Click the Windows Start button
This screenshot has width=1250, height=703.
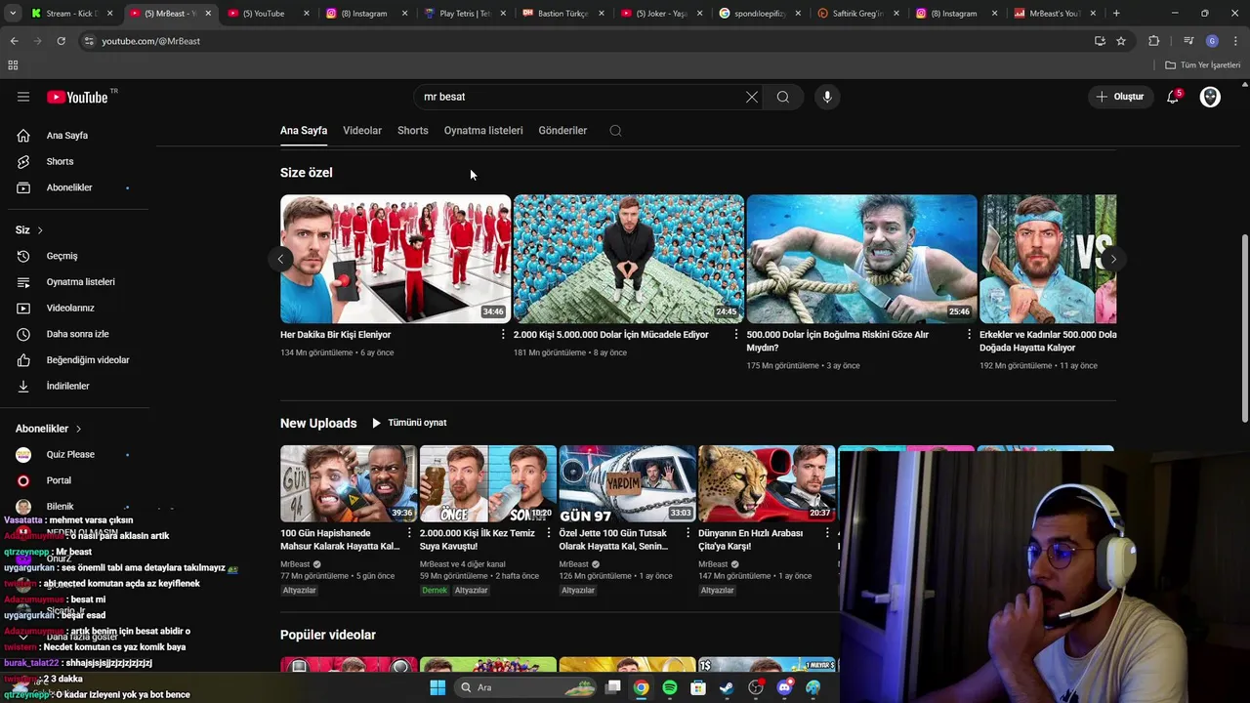coord(437,687)
